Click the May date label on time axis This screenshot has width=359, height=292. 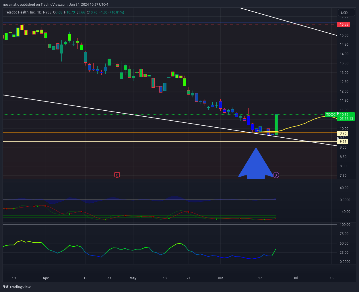[x=133, y=278]
